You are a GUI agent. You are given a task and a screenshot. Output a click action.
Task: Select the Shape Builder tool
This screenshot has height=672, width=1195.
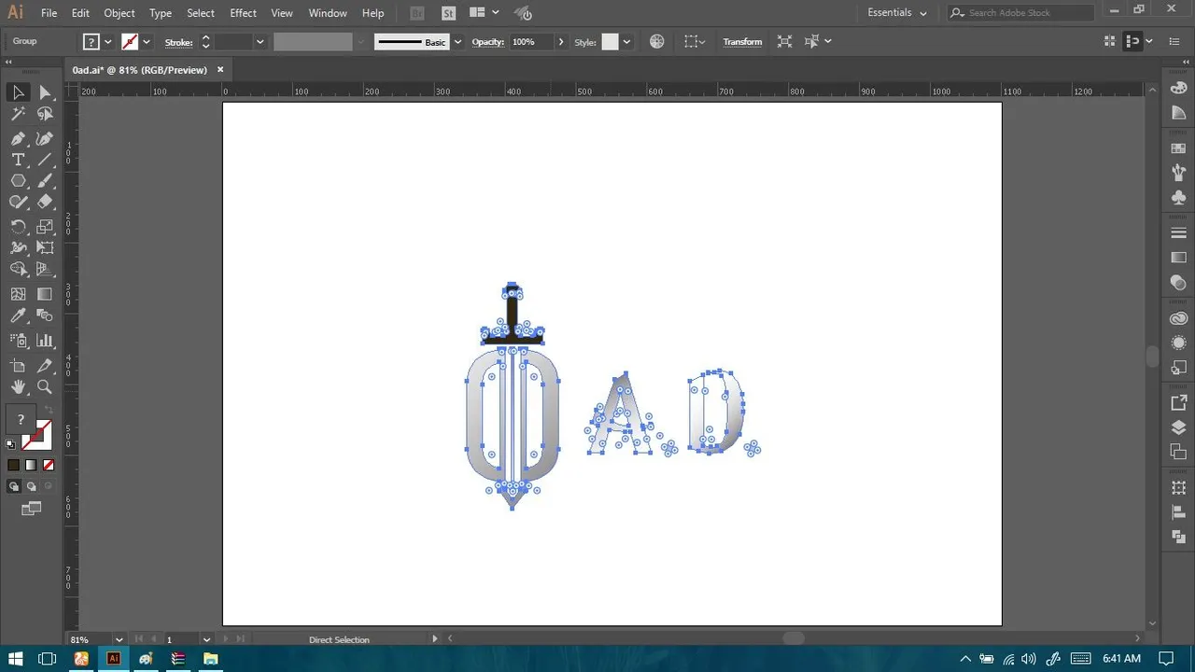pyautogui.click(x=18, y=269)
